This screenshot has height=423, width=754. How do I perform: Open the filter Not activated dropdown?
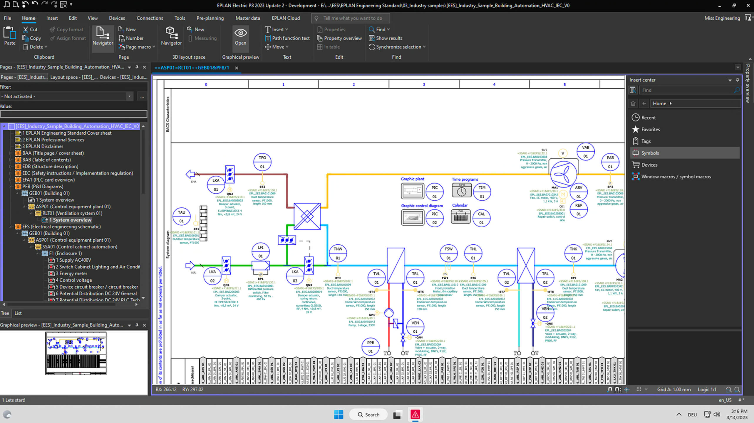pyautogui.click(x=129, y=96)
